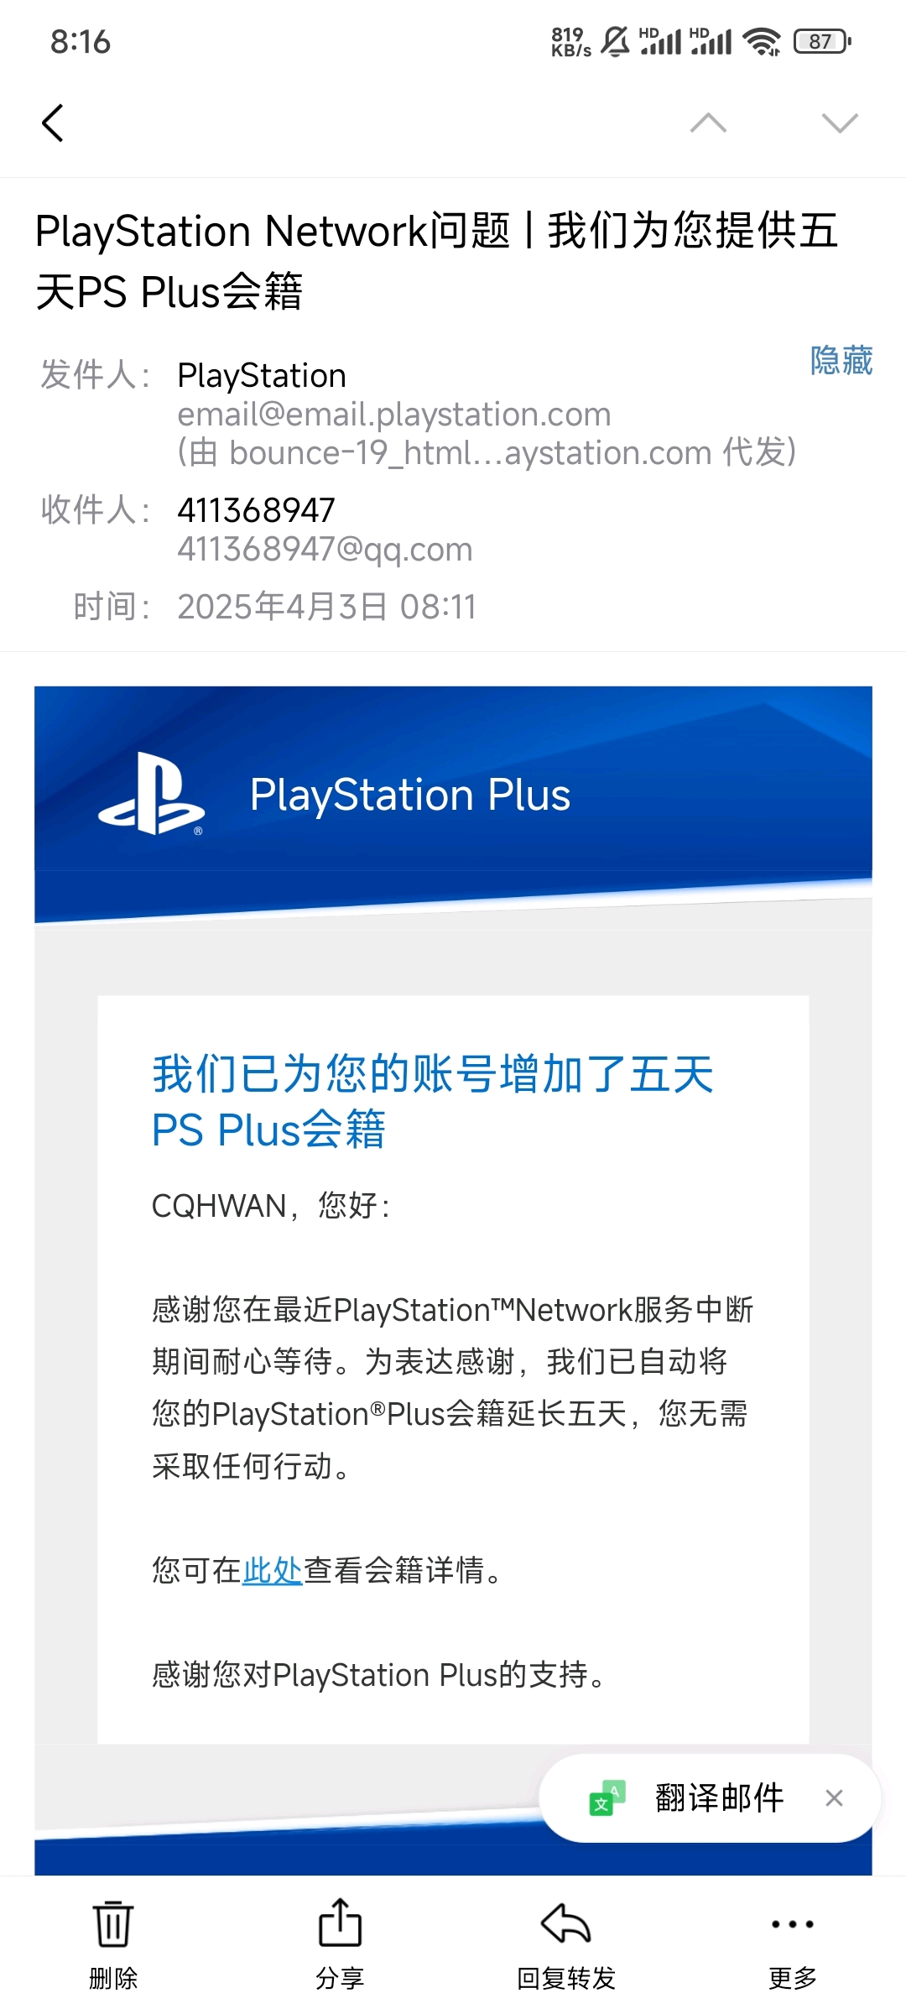Tap the trash delete icon
This screenshot has width=906, height=2014.
(x=112, y=1923)
